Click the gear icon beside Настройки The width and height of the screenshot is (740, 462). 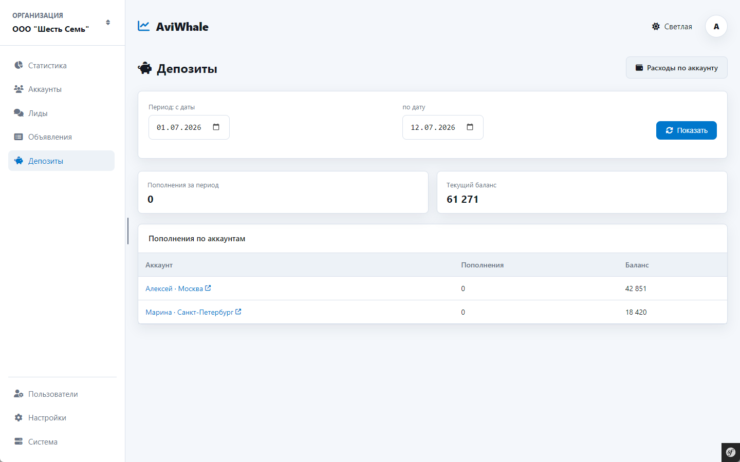18,418
